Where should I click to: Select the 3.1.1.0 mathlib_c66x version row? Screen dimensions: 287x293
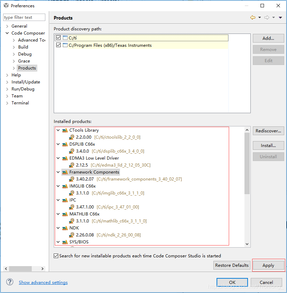tap(108, 221)
